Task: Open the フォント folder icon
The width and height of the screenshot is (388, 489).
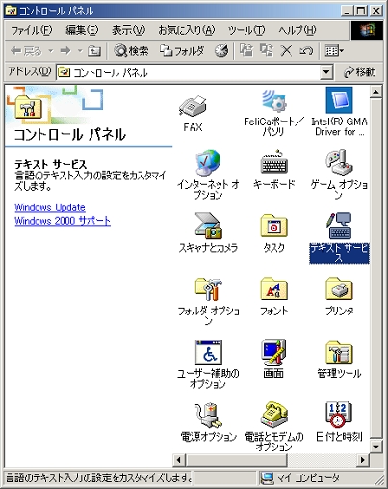Action: coord(273,288)
